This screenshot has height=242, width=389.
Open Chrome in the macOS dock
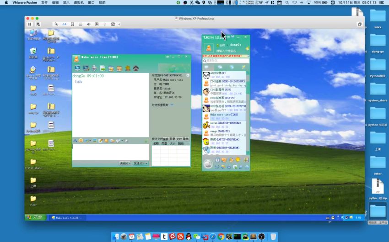coord(221,237)
